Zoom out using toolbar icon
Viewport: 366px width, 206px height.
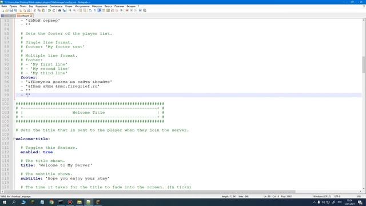coord(75,10)
